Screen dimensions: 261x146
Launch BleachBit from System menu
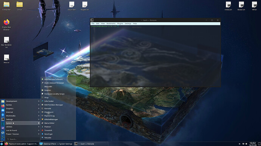coord(58,87)
